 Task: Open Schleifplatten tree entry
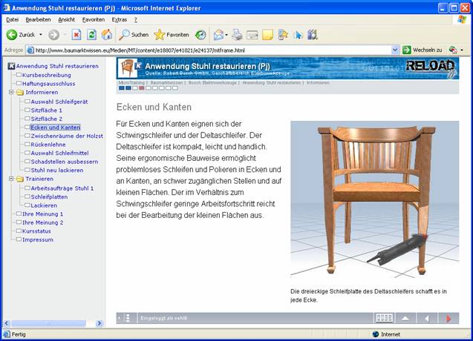(49, 196)
